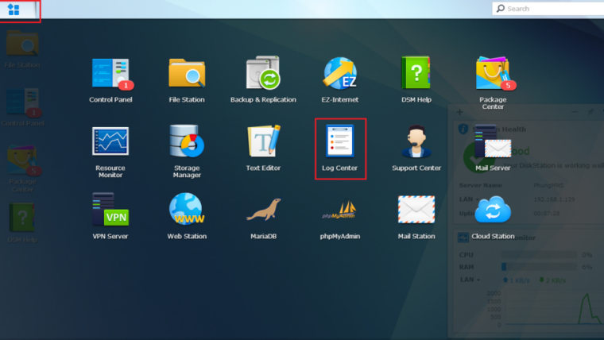The image size is (604, 340).
Task: Open Control Panel in the app grid
Action: point(110,80)
